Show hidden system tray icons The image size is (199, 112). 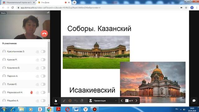click(181, 110)
